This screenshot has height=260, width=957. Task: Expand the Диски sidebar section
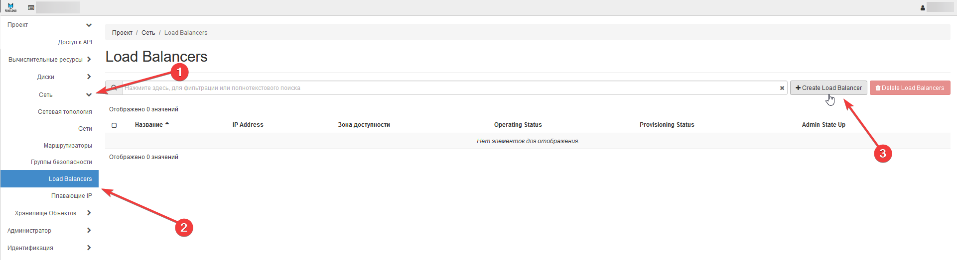(89, 77)
